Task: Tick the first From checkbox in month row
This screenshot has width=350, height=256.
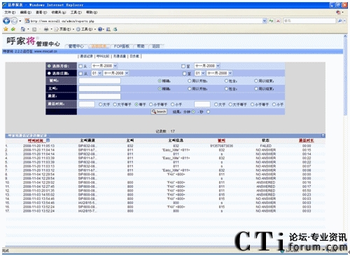Action: [x=80, y=66]
